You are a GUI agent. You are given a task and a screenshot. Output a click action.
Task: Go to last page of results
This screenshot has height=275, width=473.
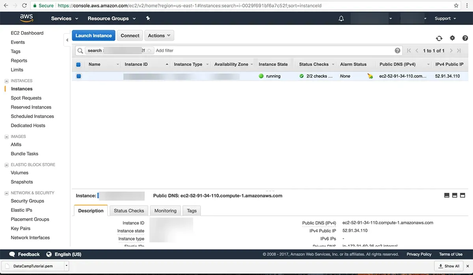pos(459,51)
